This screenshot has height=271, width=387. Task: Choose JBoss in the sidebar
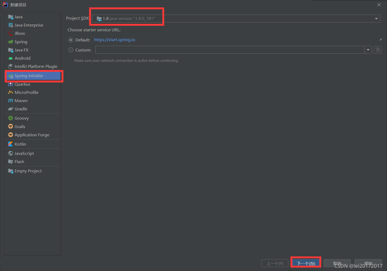[33, 33]
